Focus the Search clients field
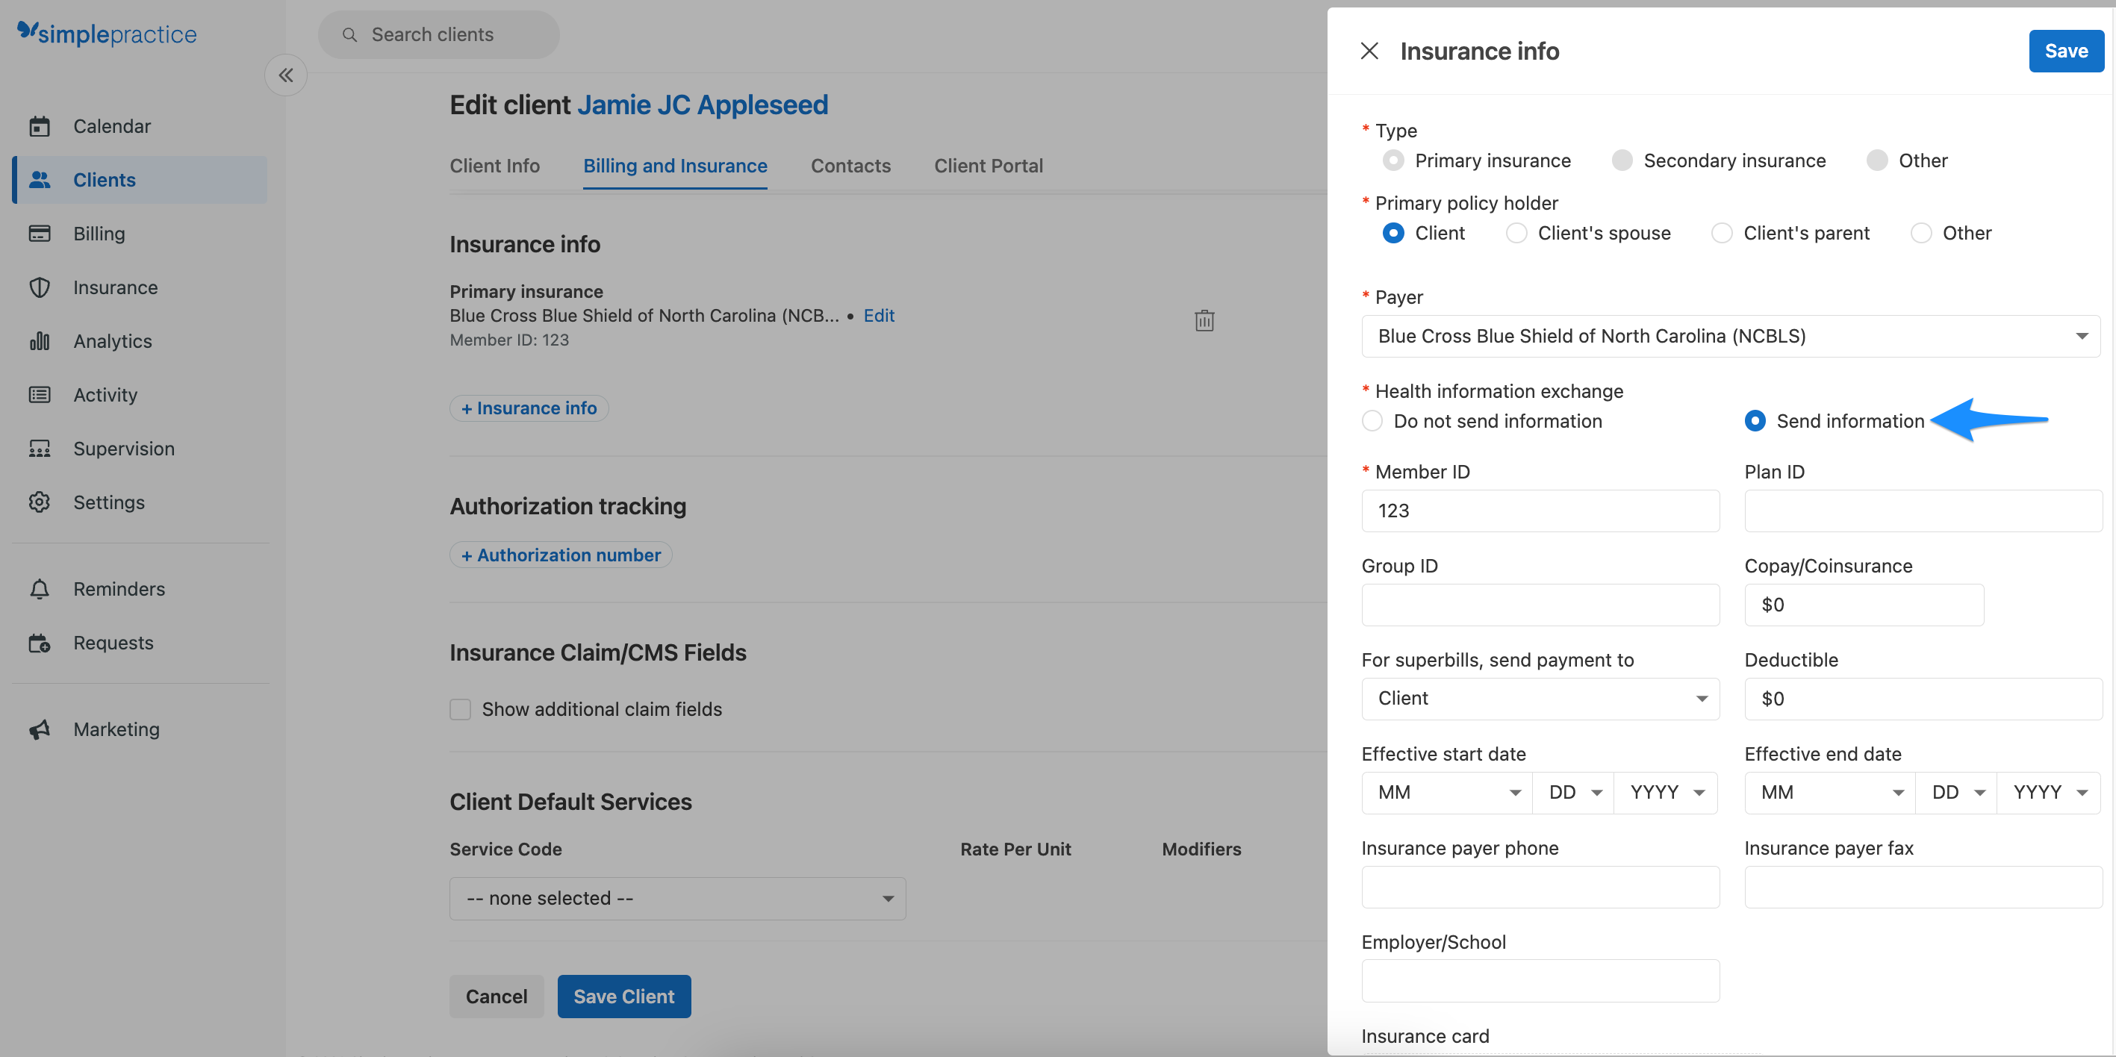 point(438,34)
